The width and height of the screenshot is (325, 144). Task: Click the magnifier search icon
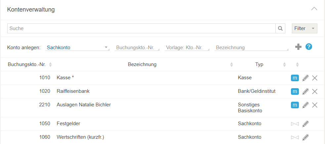click(x=280, y=28)
